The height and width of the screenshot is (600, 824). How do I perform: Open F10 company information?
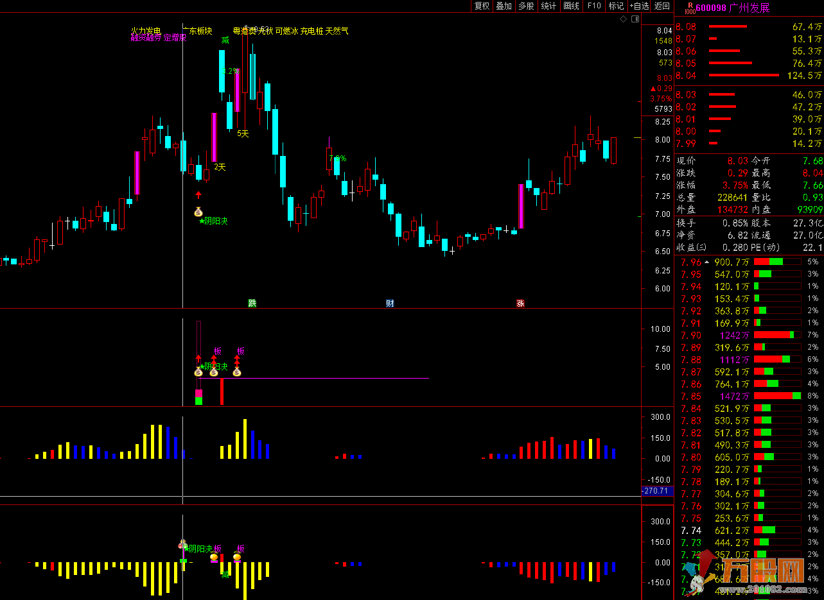[x=594, y=6]
